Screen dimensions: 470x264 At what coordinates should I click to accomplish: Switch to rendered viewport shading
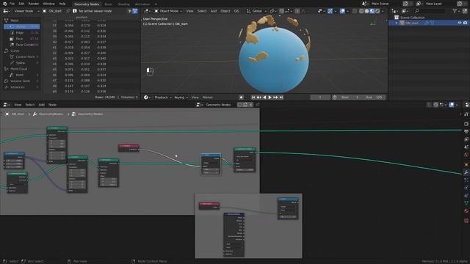pyautogui.click(x=377, y=11)
